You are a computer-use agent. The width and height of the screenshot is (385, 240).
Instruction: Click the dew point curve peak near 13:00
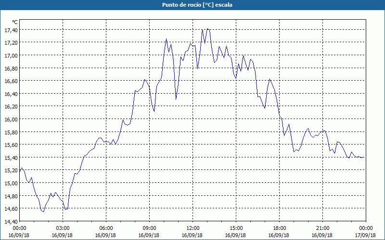(207, 29)
